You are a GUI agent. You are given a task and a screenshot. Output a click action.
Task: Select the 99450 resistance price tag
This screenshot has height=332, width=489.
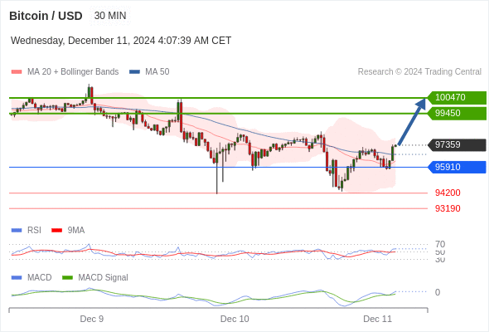[457, 113]
